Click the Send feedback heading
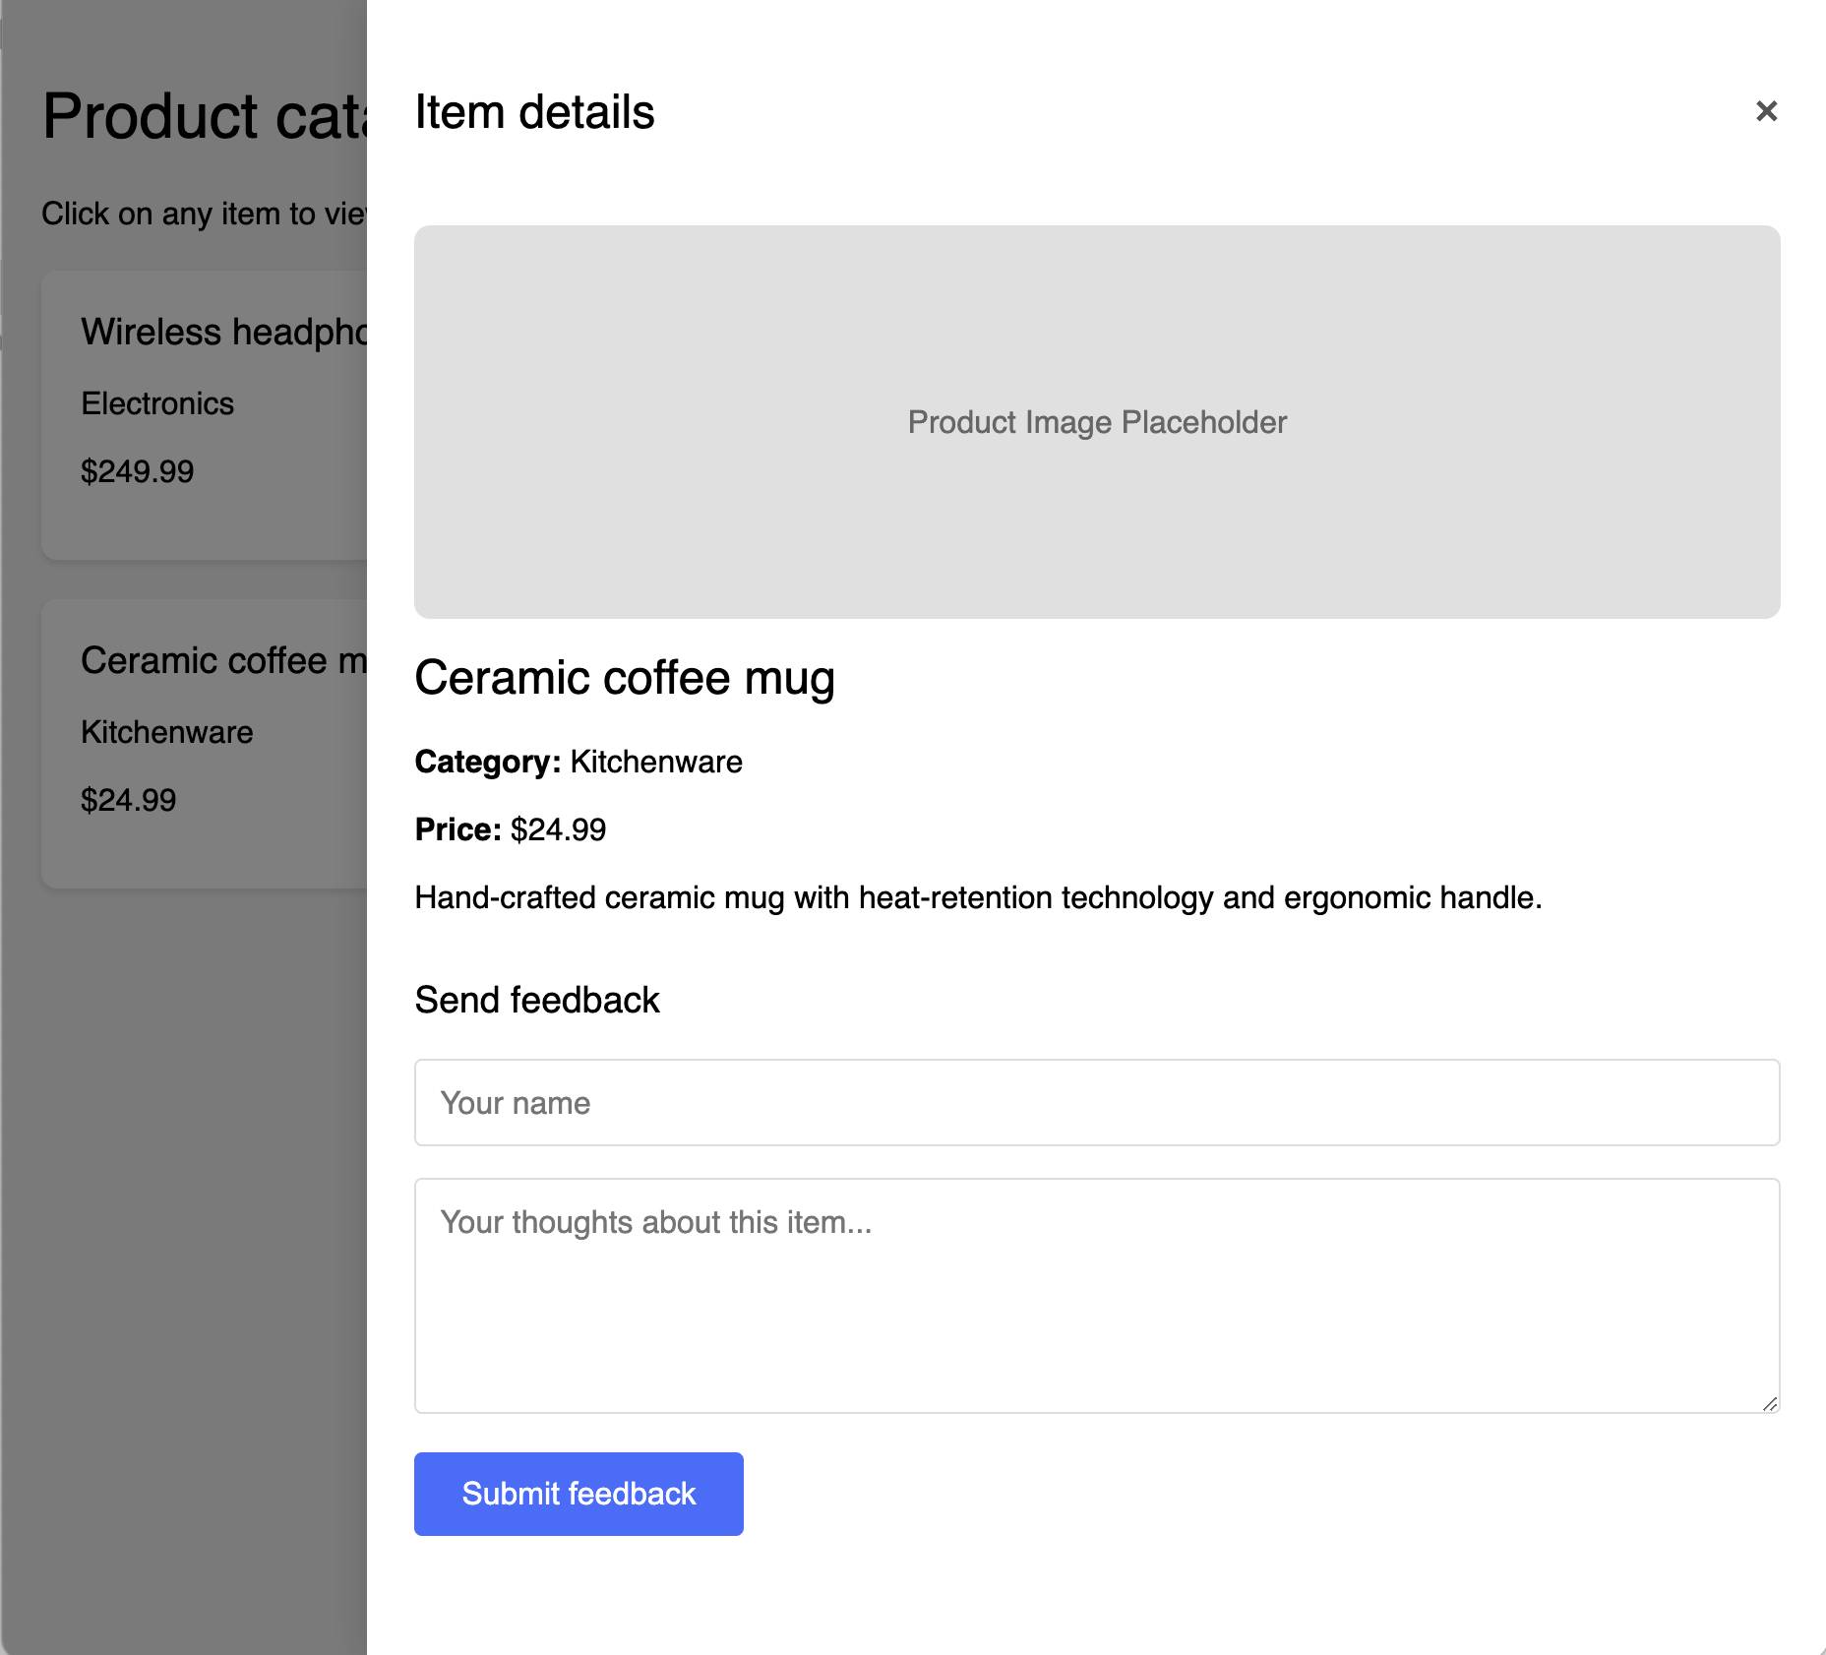Screen dimensions: 1826x1655 (x=536, y=1000)
